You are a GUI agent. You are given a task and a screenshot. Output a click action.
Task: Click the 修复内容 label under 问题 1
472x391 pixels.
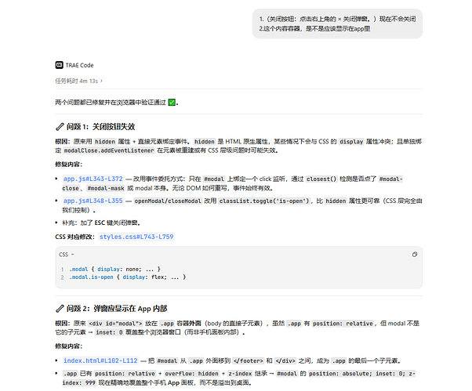coord(68,165)
